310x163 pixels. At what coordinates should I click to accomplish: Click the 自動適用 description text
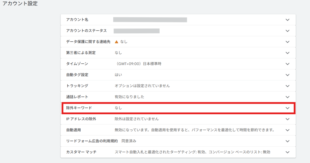194,130
